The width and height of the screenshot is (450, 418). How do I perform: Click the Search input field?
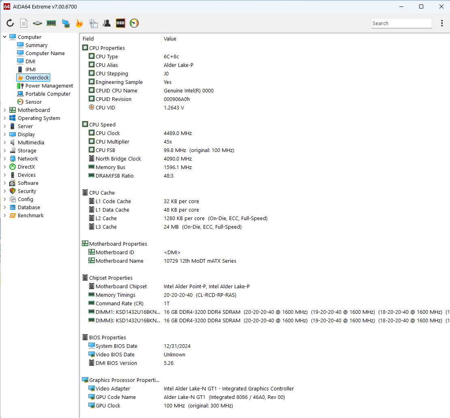pos(401,23)
